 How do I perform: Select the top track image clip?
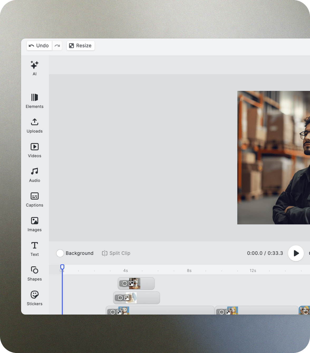[136, 283]
